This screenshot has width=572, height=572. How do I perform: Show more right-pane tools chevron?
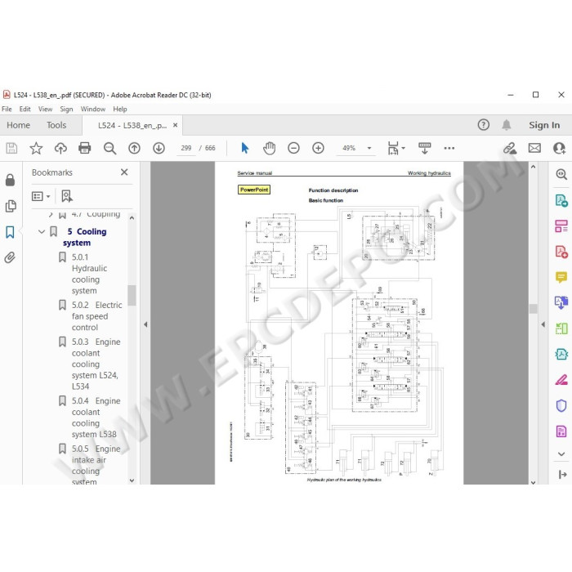coord(561,454)
